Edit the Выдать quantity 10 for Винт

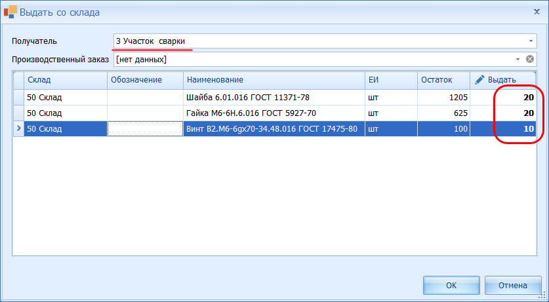tap(504, 129)
